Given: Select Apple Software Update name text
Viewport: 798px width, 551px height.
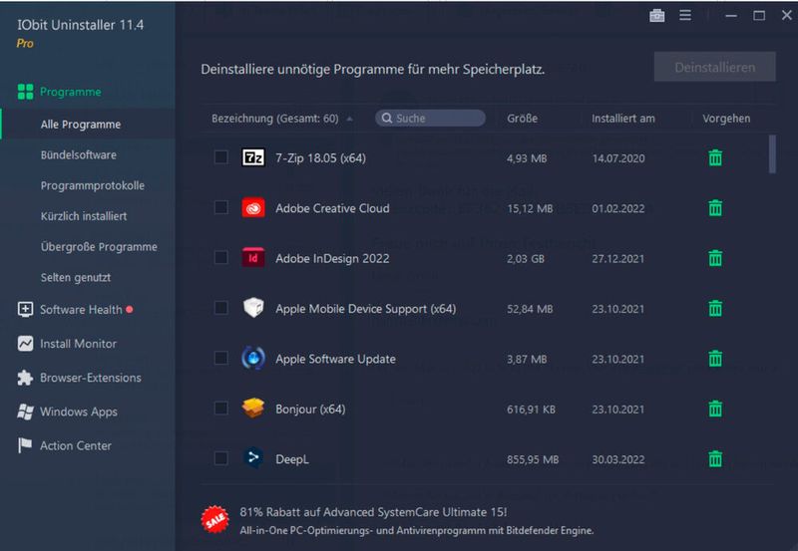Looking at the screenshot, I should 335,359.
